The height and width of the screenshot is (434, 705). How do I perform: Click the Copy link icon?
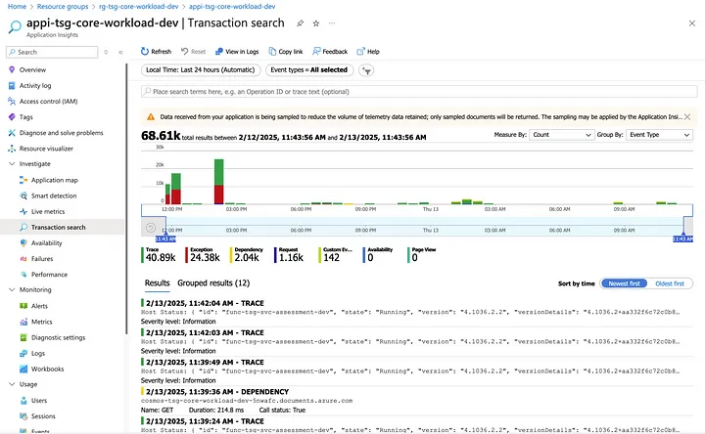point(272,52)
